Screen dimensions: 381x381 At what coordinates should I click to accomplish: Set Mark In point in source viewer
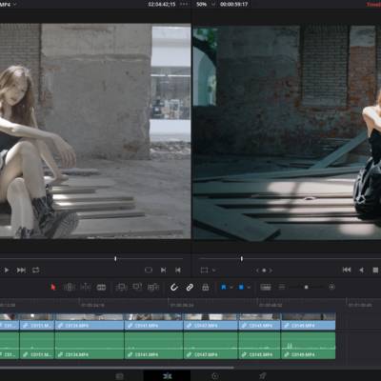tap(164, 271)
